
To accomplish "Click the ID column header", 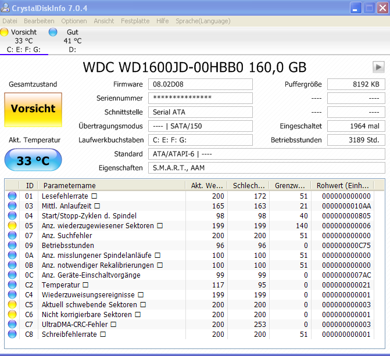I will point(28,185).
